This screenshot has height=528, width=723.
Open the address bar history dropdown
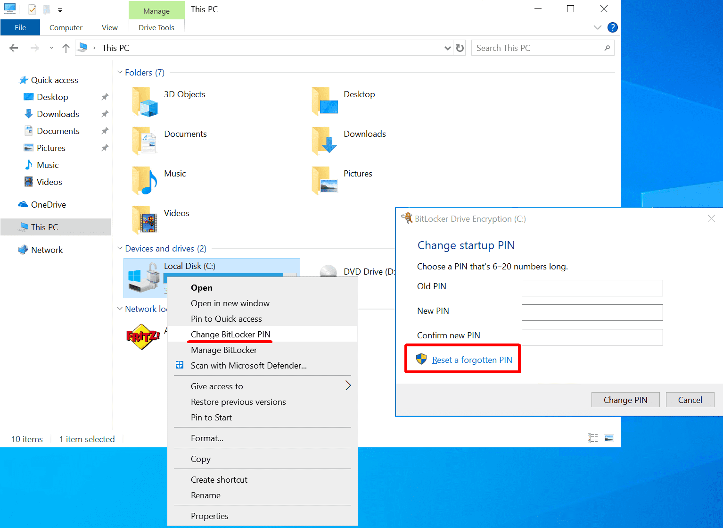tap(448, 48)
